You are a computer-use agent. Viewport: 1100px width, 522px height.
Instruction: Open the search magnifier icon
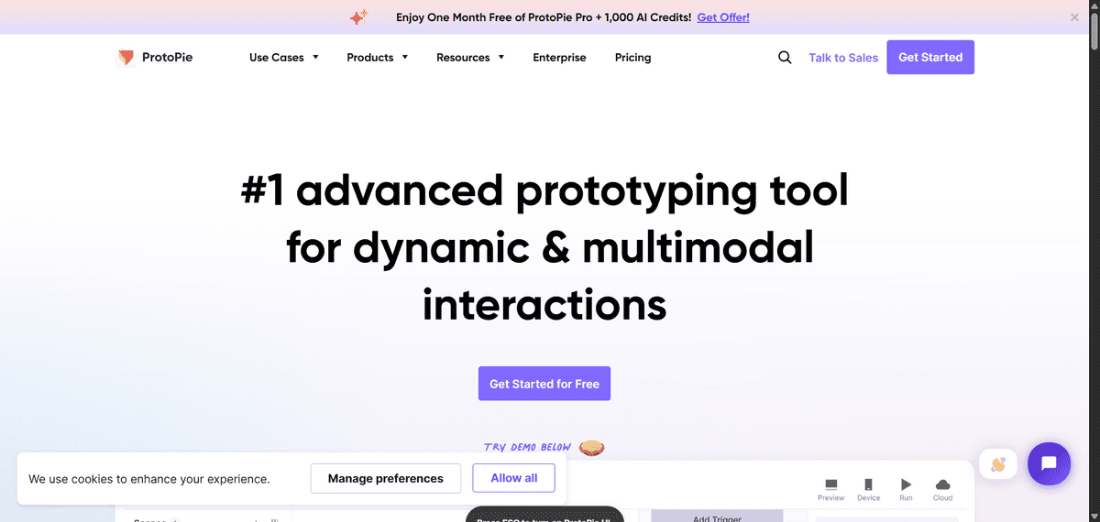tap(785, 58)
